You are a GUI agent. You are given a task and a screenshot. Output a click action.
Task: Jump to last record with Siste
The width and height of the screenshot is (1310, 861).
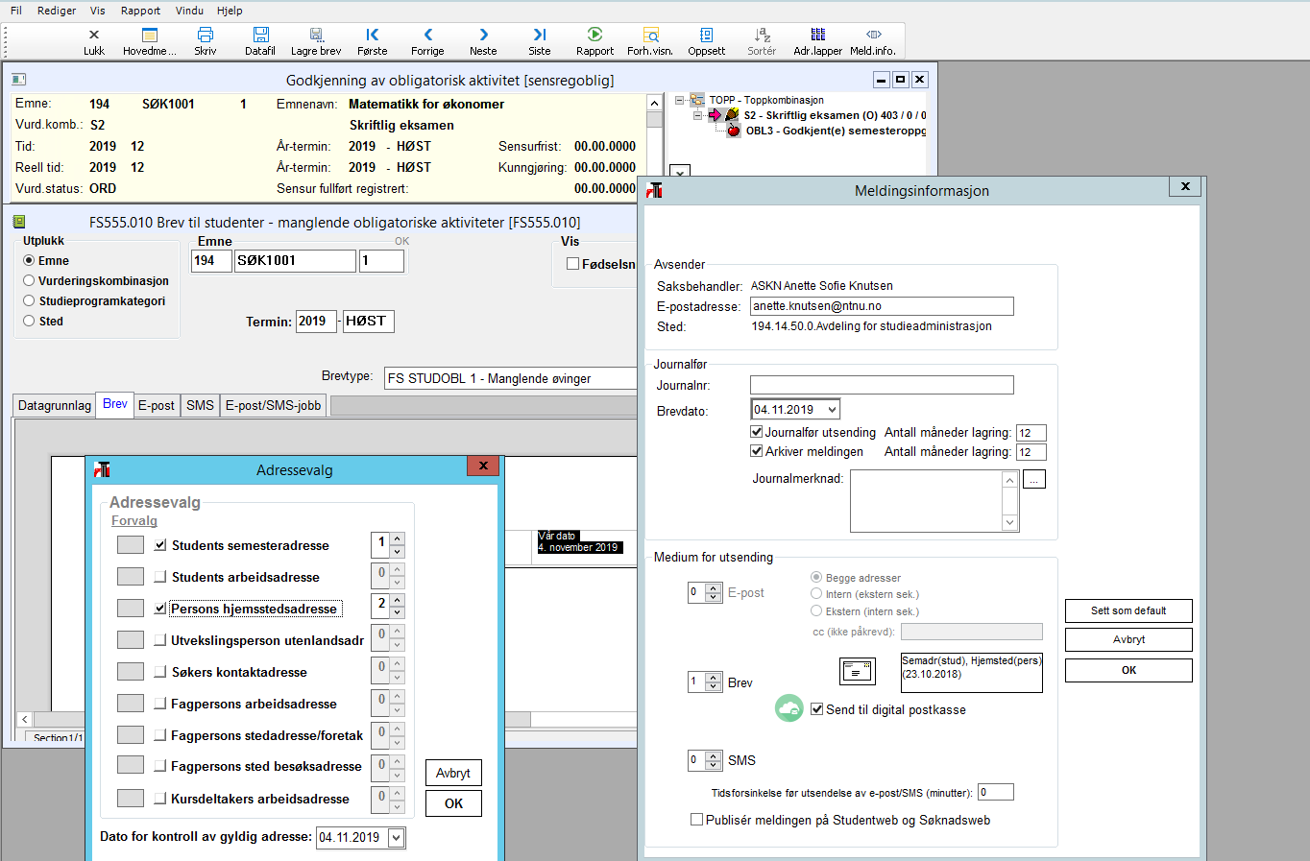coord(540,35)
